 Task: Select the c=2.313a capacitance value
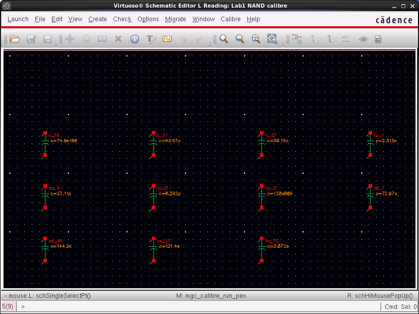point(386,141)
